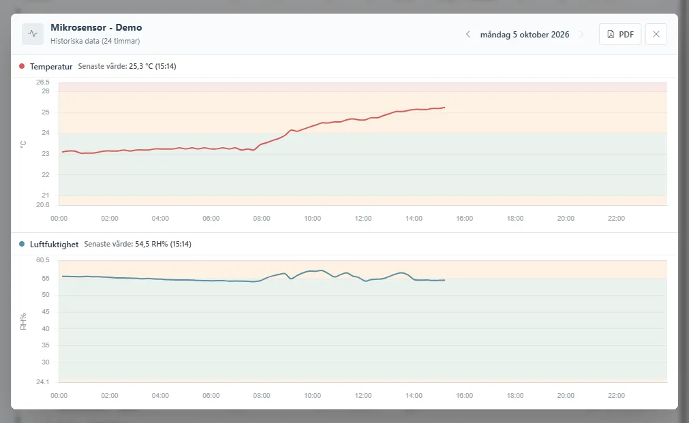Click the date label måndag 5 oktober 2026

pyautogui.click(x=525, y=35)
